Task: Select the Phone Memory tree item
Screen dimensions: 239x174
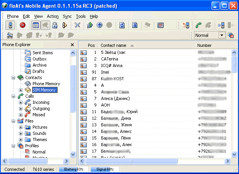Action: point(46,84)
